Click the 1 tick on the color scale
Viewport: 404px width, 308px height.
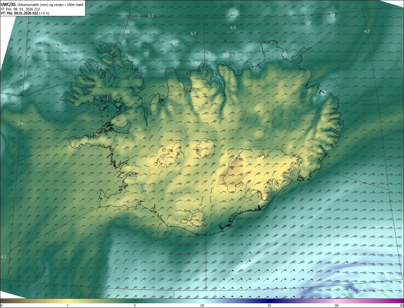68,306
